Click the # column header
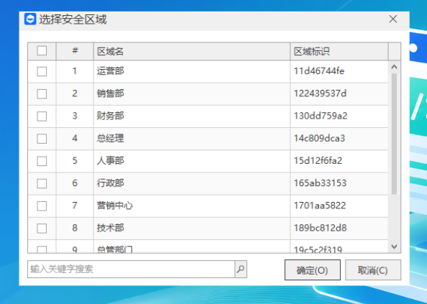Image resolution: width=427 pixels, height=304 pixels. (x=75, y=52)
